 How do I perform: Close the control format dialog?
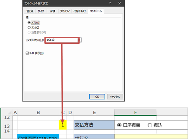(119, 3)
